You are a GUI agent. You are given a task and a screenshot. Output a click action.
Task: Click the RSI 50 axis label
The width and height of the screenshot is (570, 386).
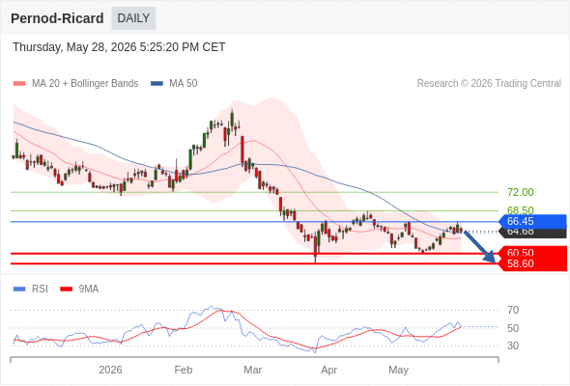[x=513, y=328]
